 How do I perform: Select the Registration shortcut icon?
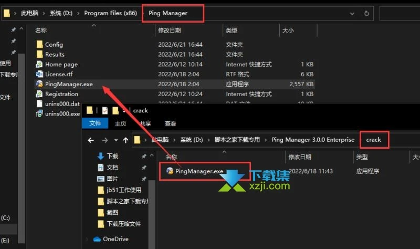click(39, 94)
